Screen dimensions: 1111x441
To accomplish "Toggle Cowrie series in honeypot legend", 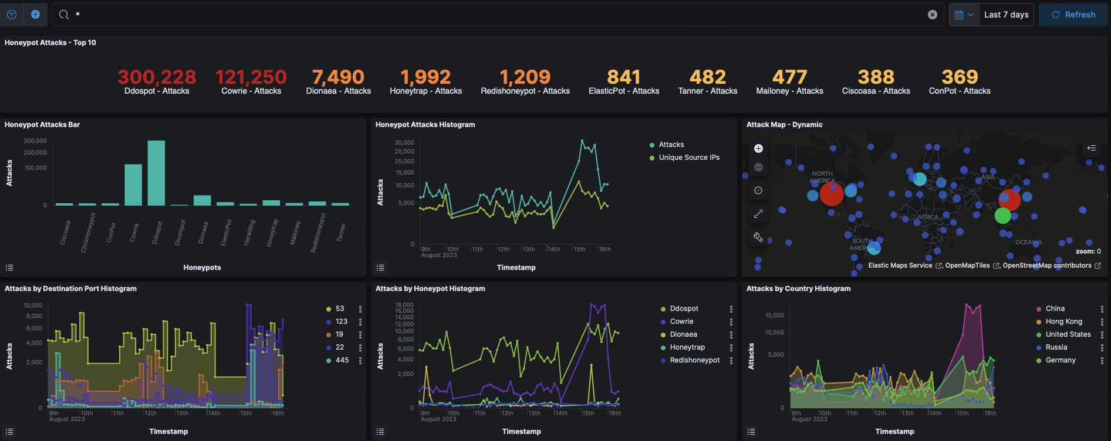I will point(682,322).
